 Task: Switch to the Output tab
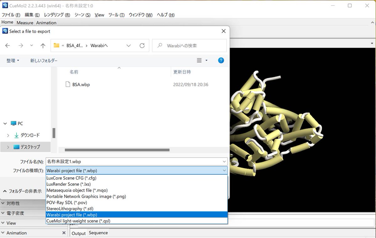tap(79, 233)
